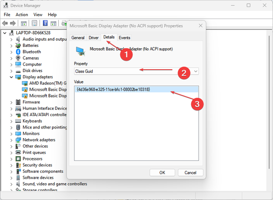
Task: Select the GUID value {4d36e968-e325-11ce-bfc1-08002be10318}
Action: click(136, 89)
